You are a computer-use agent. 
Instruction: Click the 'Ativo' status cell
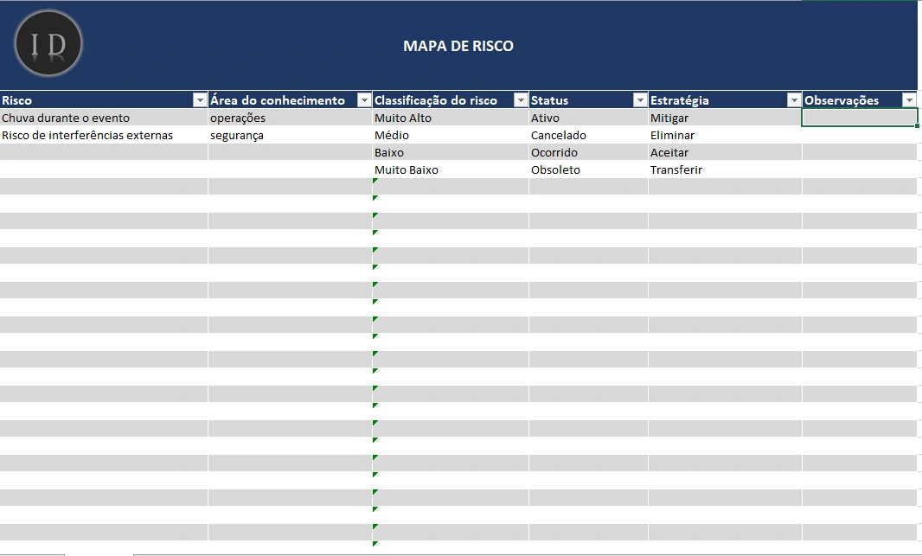click(545, 118)
